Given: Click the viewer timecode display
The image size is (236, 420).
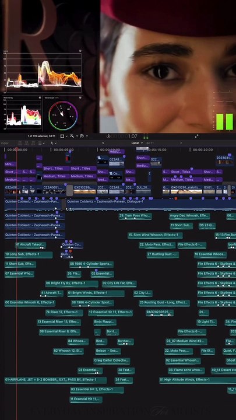Looking at the screenshot, I should (x=125, y=136).
